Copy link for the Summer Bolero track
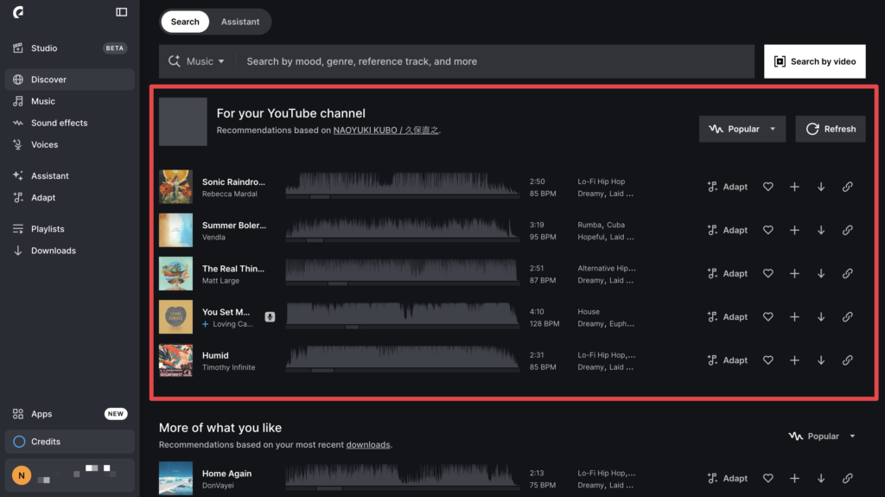 click(847, 230)
